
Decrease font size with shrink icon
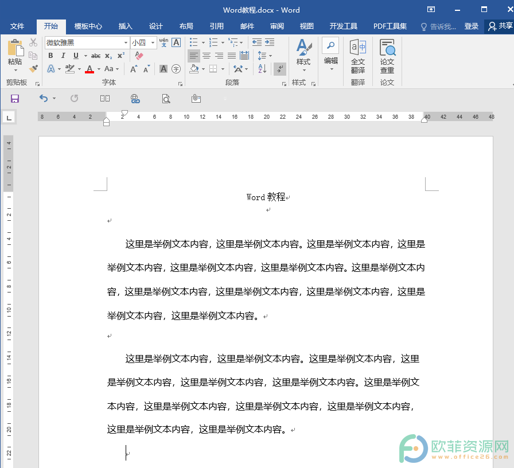coord(146,69)
